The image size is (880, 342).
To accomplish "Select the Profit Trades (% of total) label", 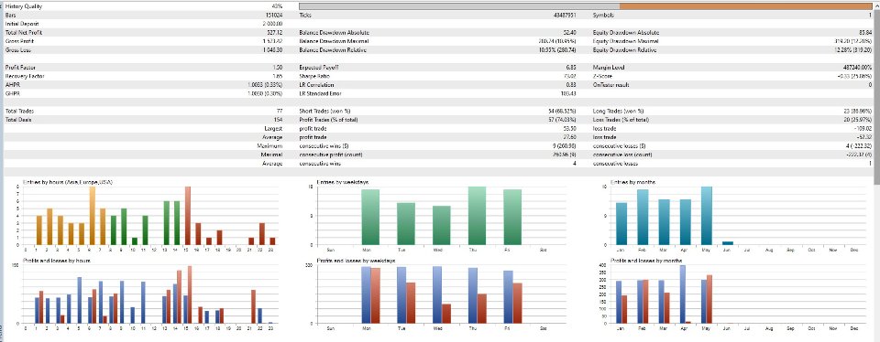I will (x=329, y=120).
